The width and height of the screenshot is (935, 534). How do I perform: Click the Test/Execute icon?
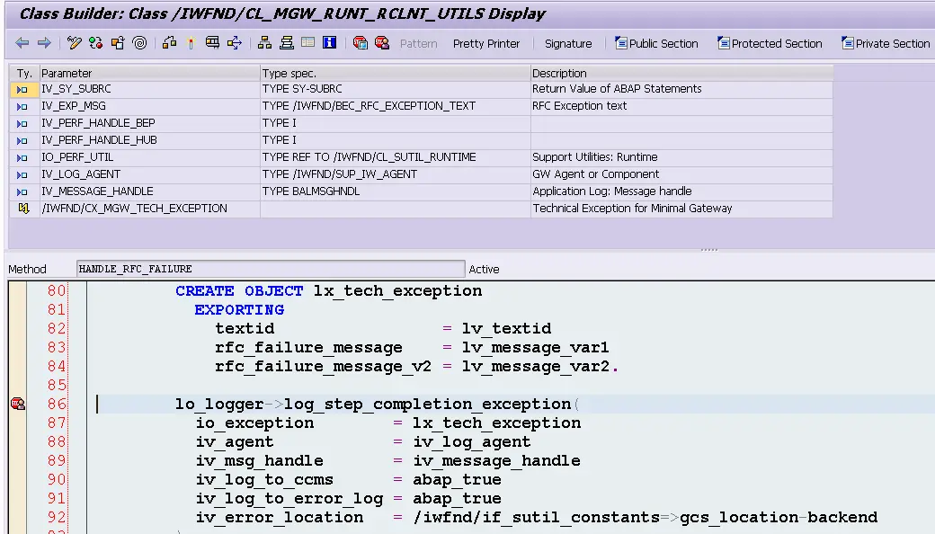coord(212,43)
